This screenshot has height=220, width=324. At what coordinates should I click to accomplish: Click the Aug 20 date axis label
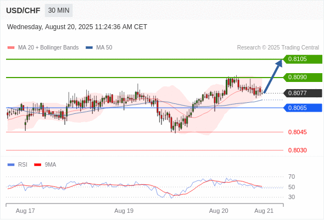219,211
